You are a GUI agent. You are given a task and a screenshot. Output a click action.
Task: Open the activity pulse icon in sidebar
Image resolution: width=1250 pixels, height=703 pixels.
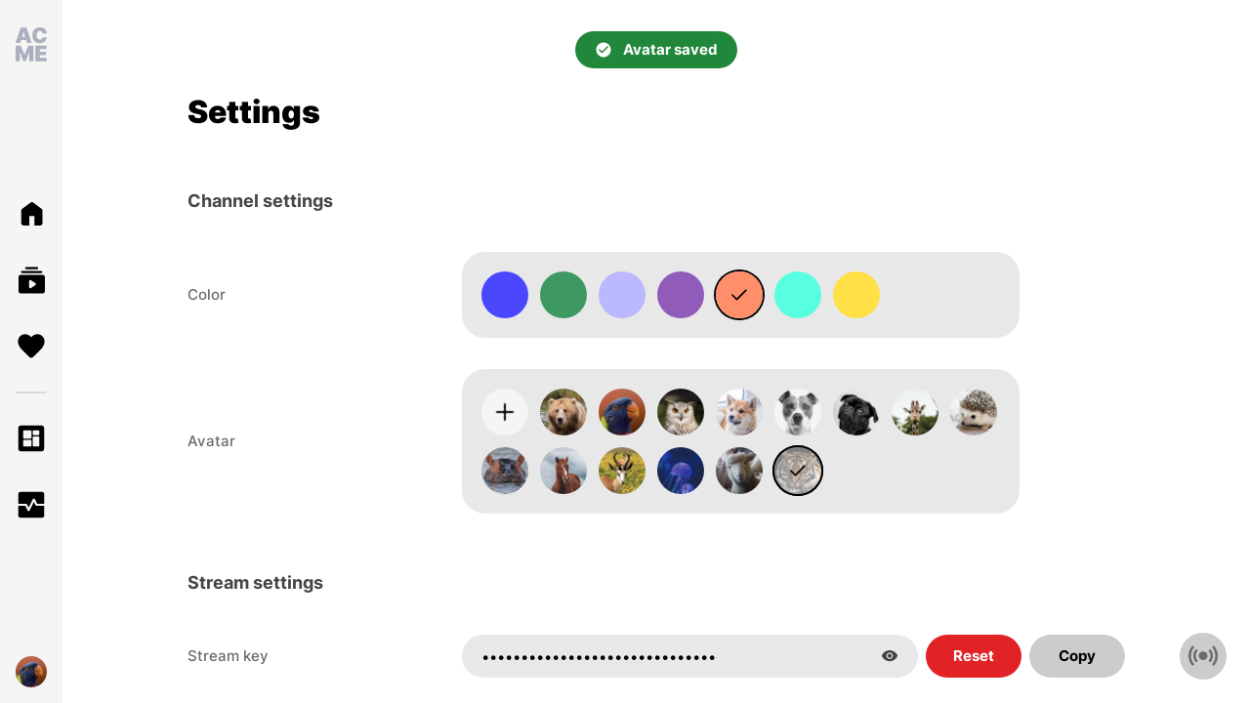[x=31, y=505]
